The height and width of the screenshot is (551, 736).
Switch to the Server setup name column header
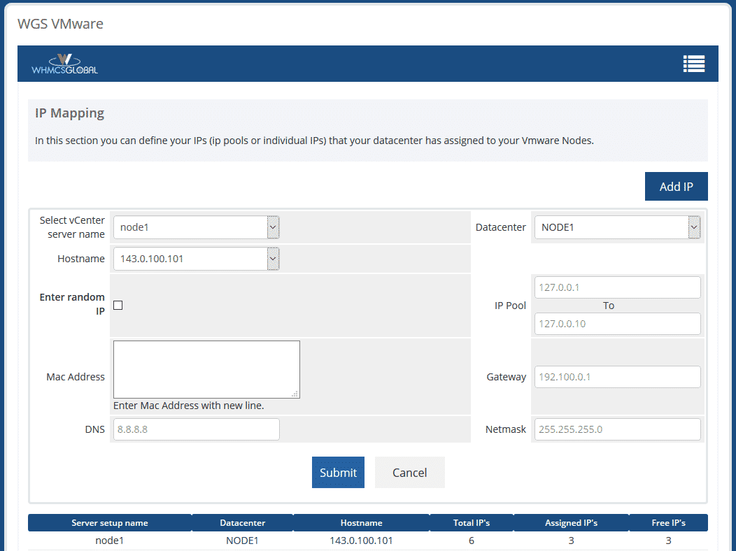[109, 522]
